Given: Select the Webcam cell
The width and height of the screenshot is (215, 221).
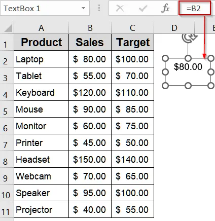Looking at the screenshot, I should (42, 176).
